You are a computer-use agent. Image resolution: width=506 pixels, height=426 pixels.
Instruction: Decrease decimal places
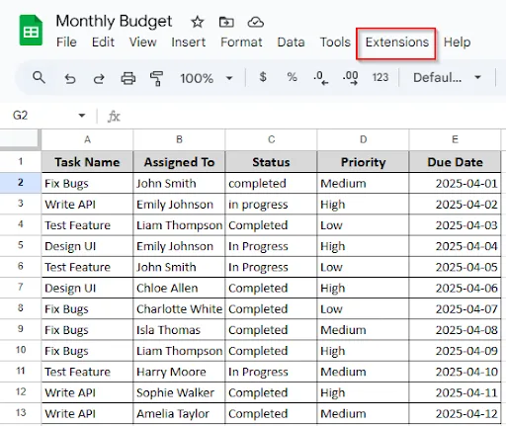(x=321, y=78)
